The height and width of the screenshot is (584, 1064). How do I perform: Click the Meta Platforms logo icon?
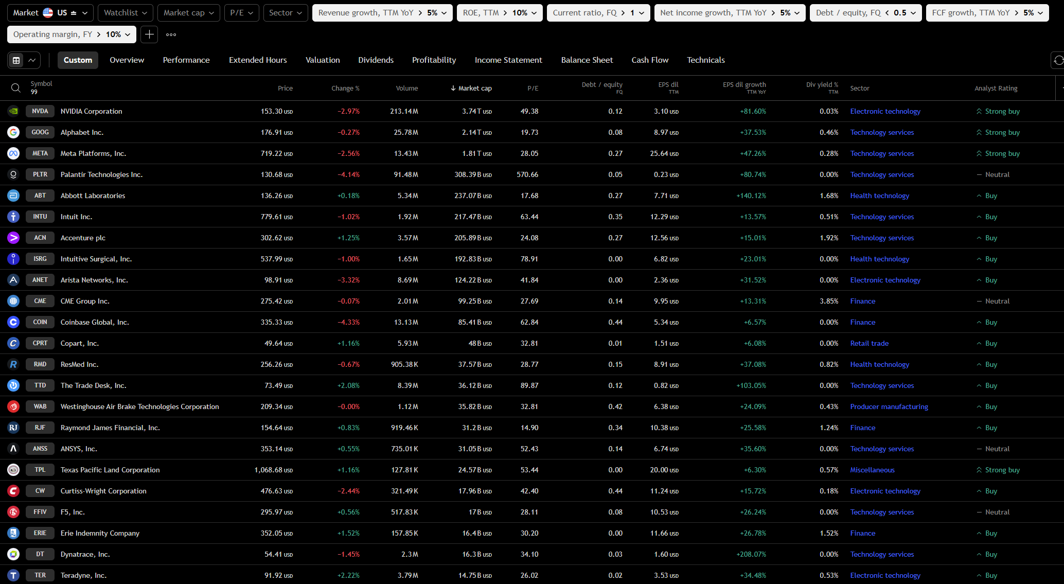click(x=13, y=153)
